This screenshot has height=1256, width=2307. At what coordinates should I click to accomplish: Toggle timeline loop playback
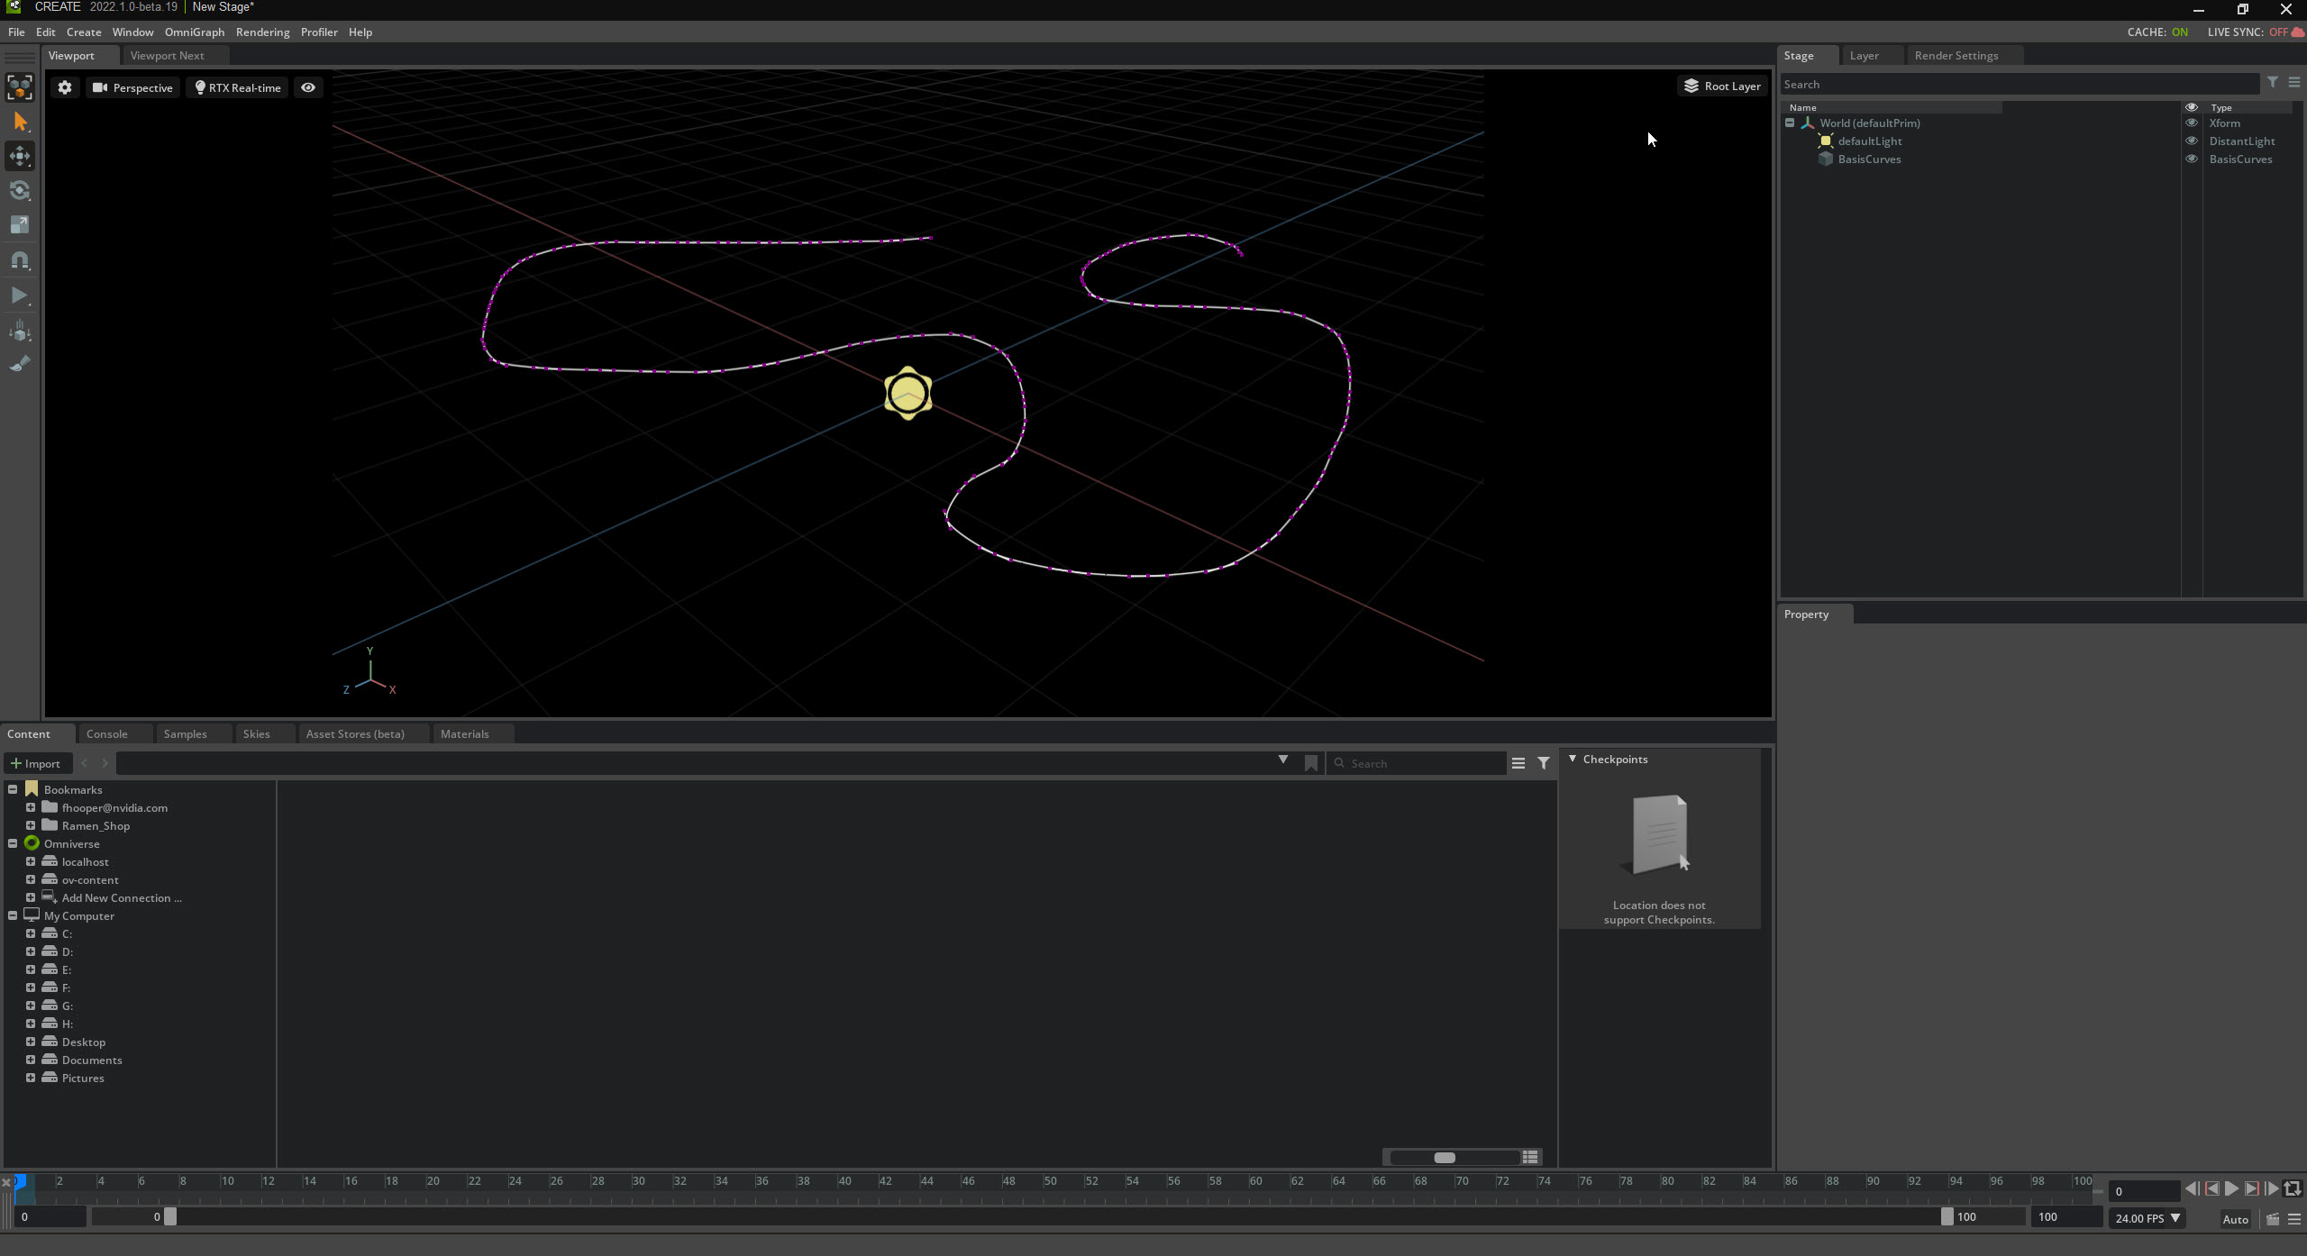(x=2293, y=1189)
